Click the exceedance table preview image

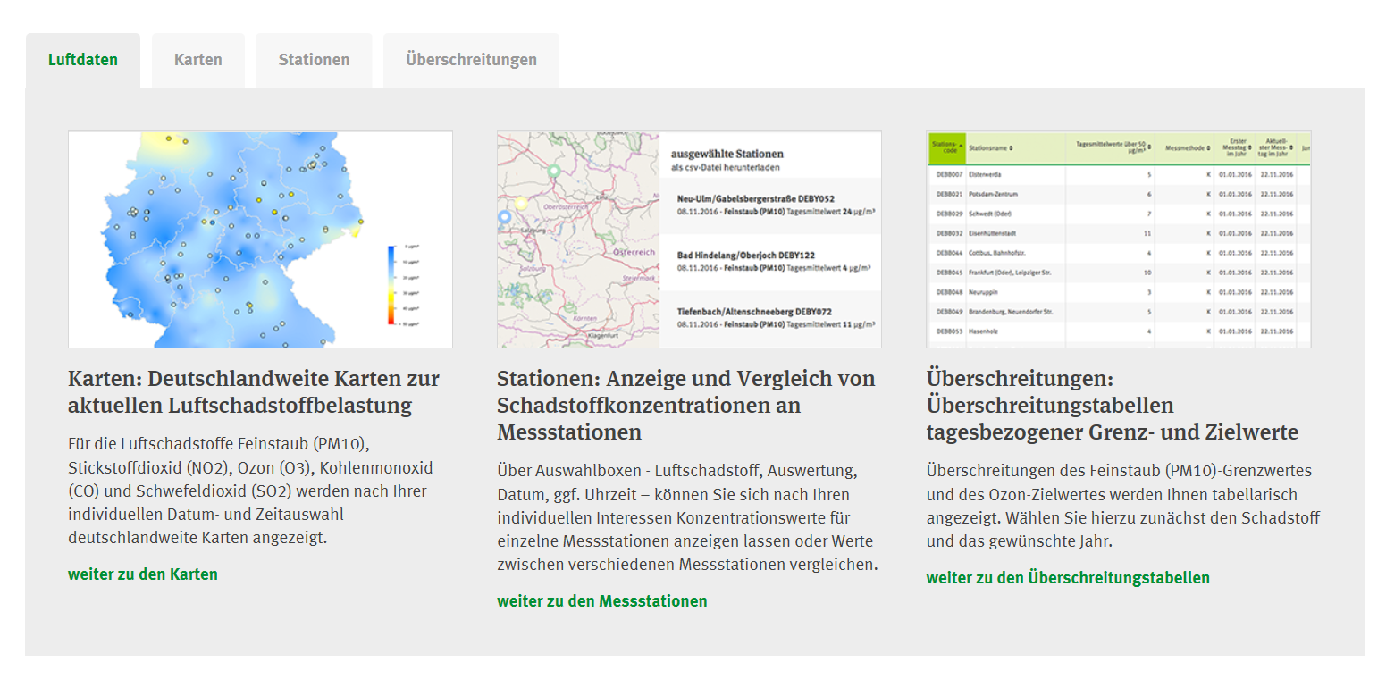pos(1118,239)
